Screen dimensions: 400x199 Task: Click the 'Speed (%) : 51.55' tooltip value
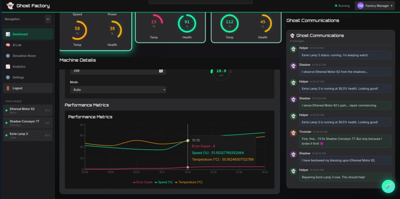(x=218, y=152)
